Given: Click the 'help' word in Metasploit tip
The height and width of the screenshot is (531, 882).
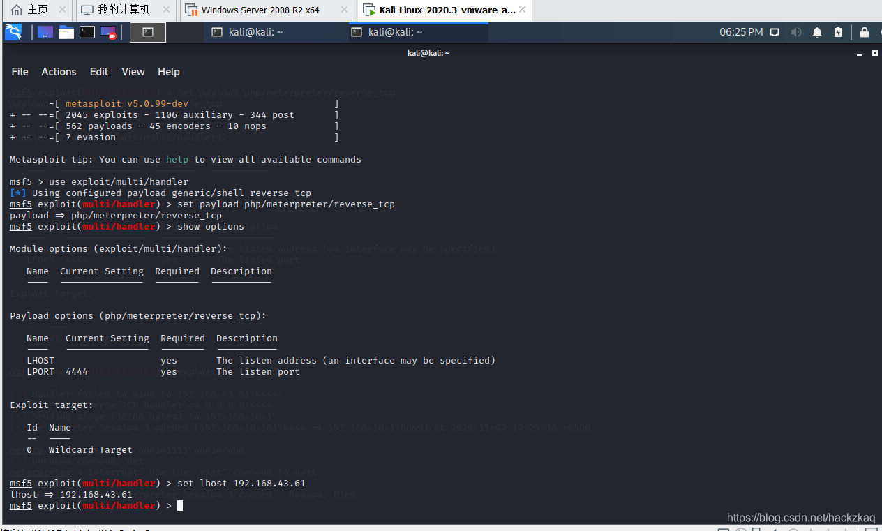Looking at the screenshot, I should [177, 160].
